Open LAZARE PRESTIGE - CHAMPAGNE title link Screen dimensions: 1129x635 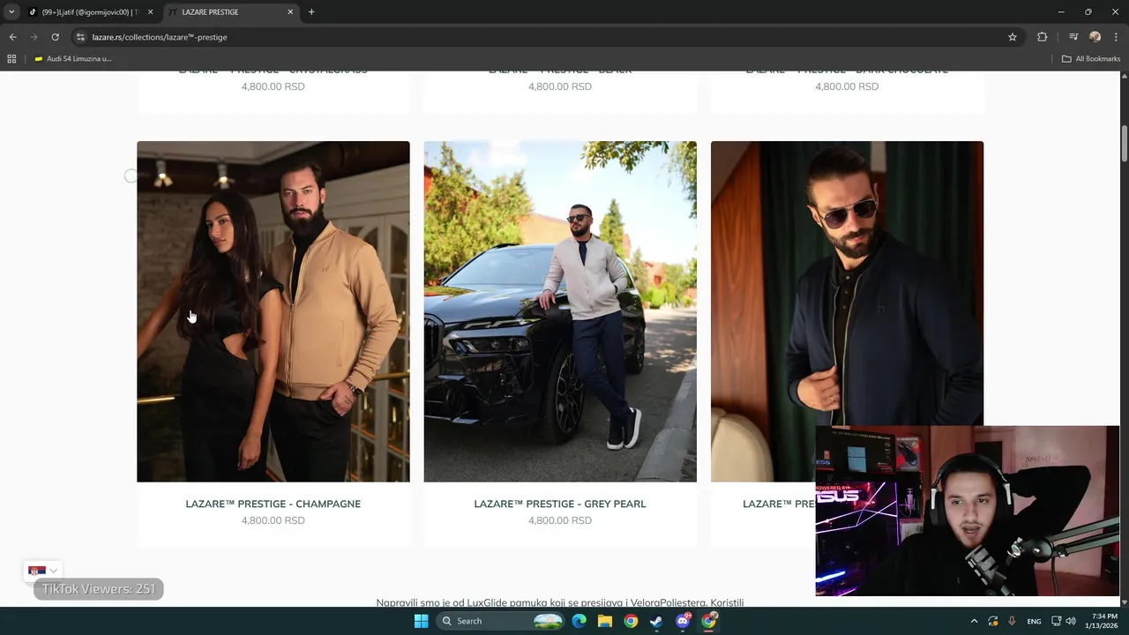(x=273, y=504)
